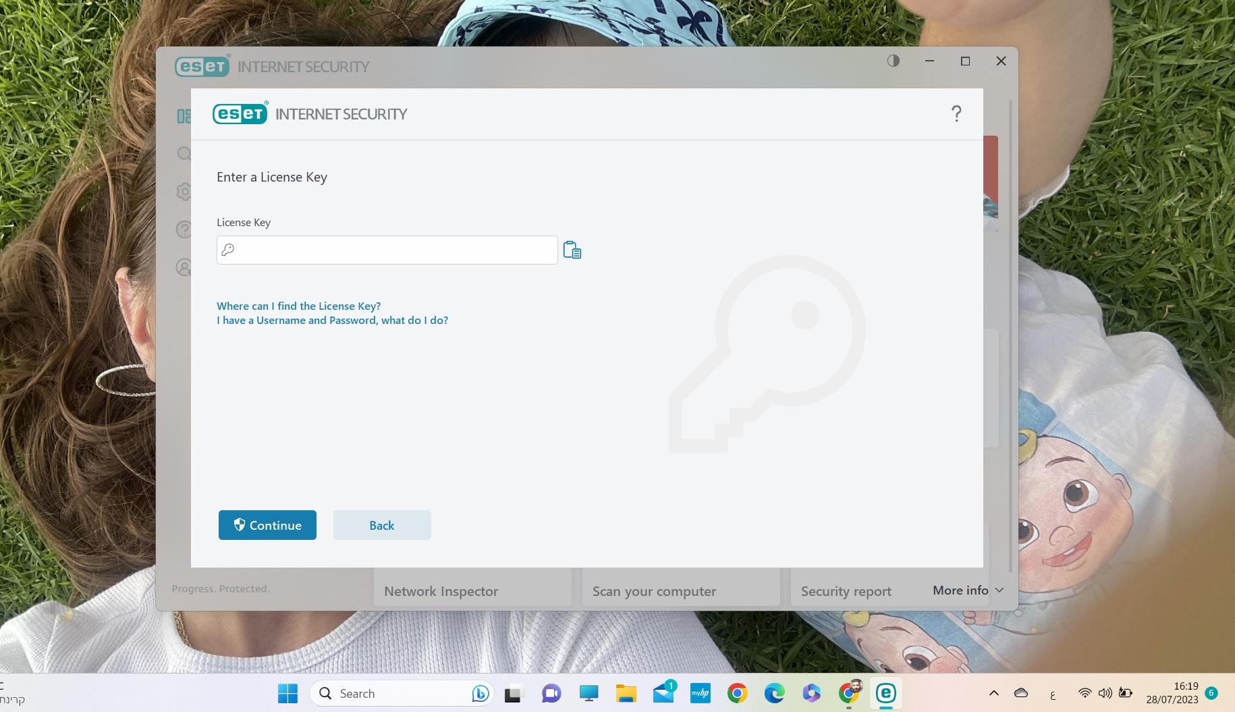Open Chrome profile window in taskbar
1235x712 pixels.
[x=849, y=693]
